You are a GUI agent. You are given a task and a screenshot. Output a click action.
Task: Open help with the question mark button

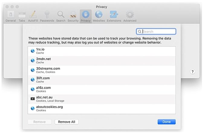(x=192, y=72)
